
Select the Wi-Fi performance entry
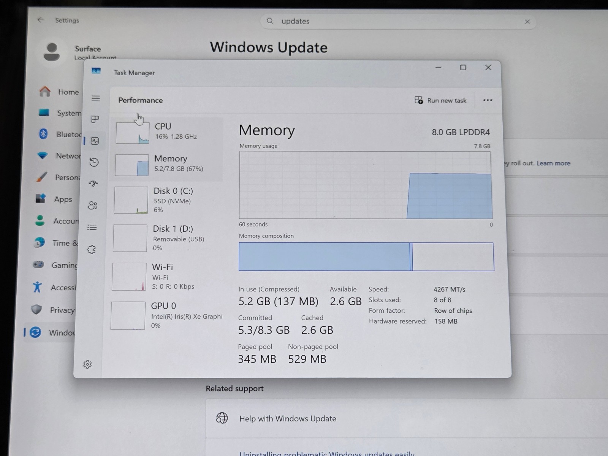tap(165, 276)
